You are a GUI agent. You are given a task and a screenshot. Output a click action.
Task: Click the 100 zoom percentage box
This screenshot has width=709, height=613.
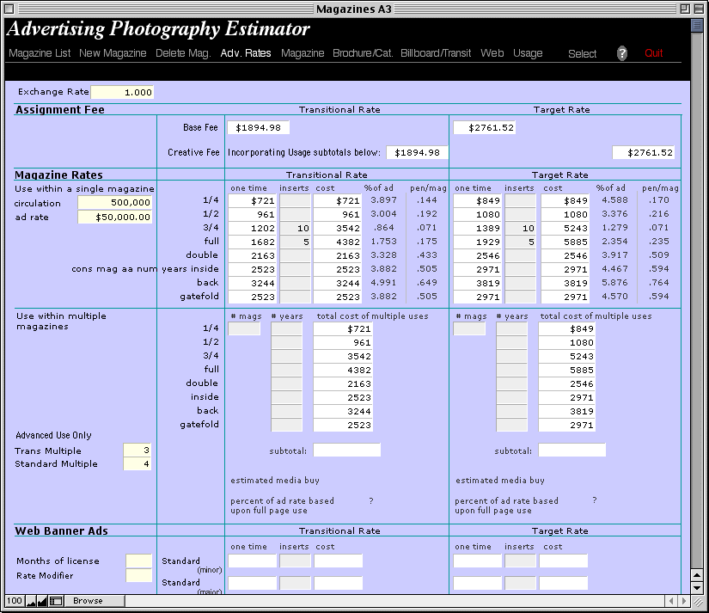click(14, 601)
